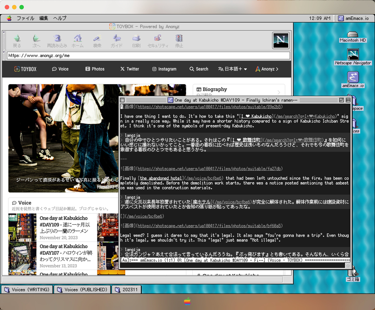Click the browser toolbar collapse handle
375x310 pixels.
4,41
